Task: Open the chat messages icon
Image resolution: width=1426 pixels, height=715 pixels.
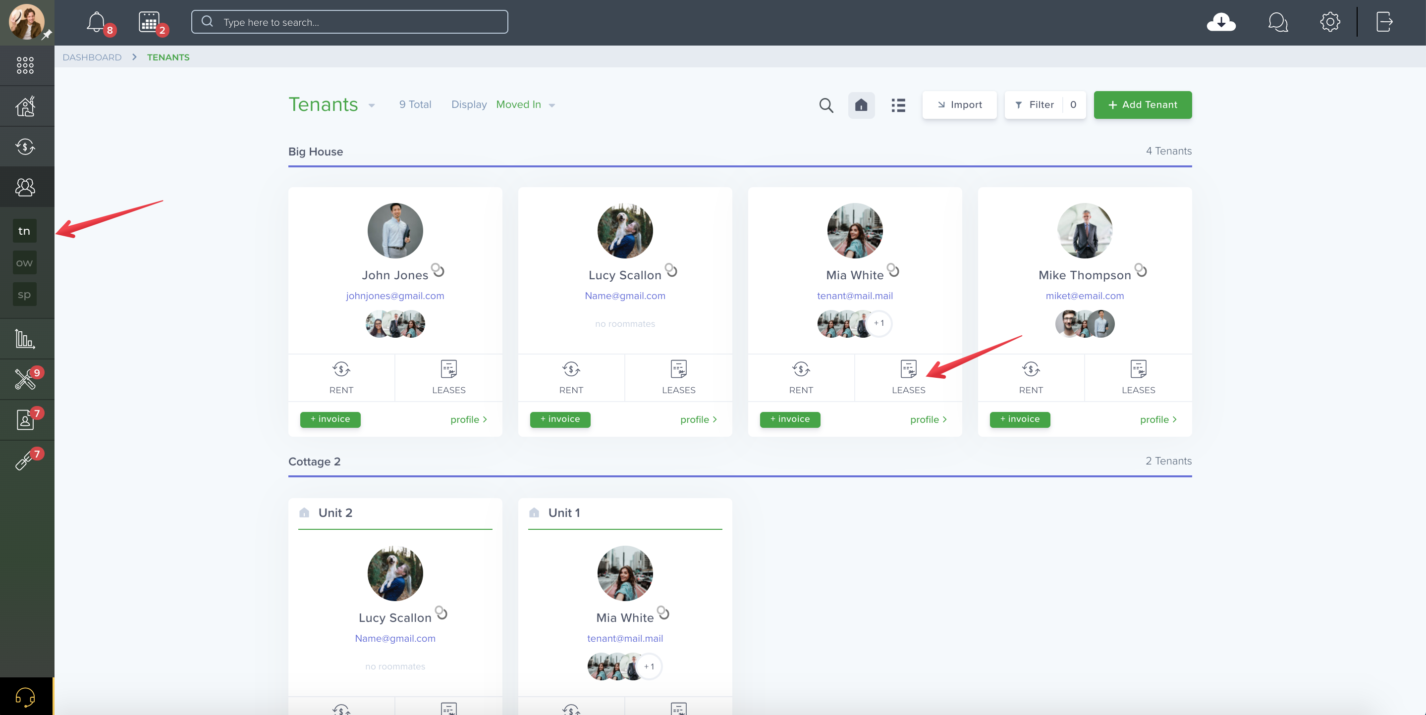Action: pos(1278,22)
